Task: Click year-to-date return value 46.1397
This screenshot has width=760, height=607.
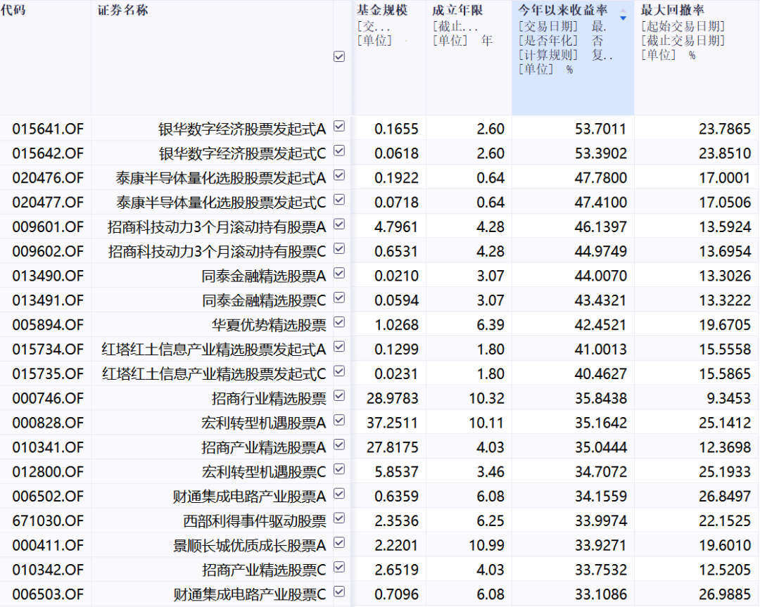Action: pyautogui.click(x=601, y=227)
